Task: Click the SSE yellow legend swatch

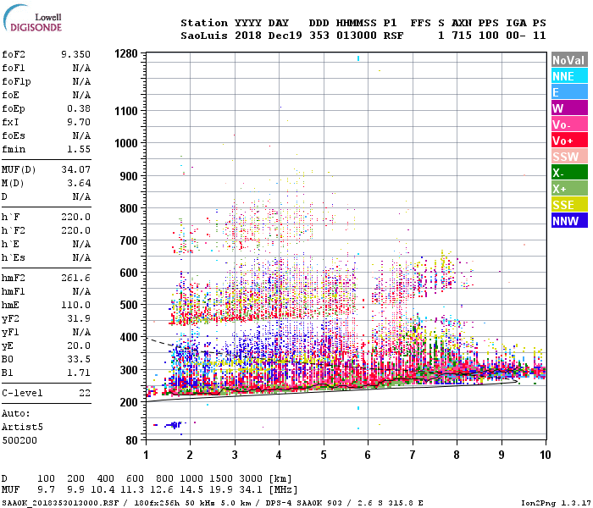Action: pos(569,205)
